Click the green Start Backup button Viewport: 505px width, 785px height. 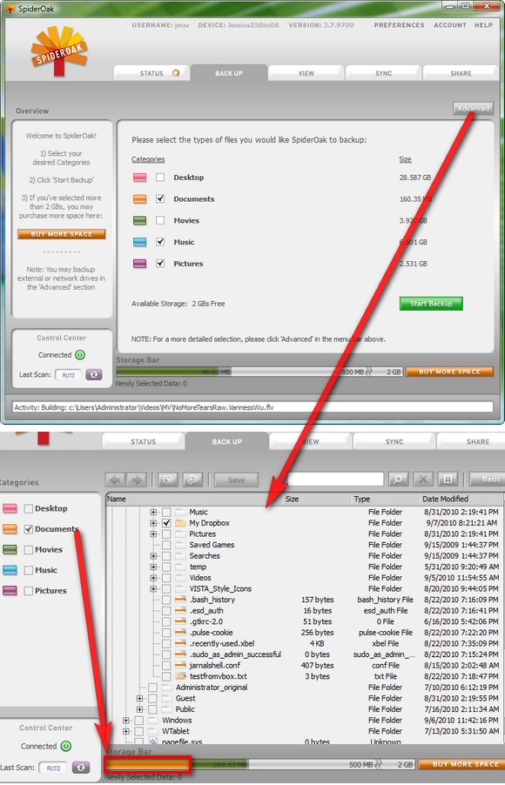point(431,304)
